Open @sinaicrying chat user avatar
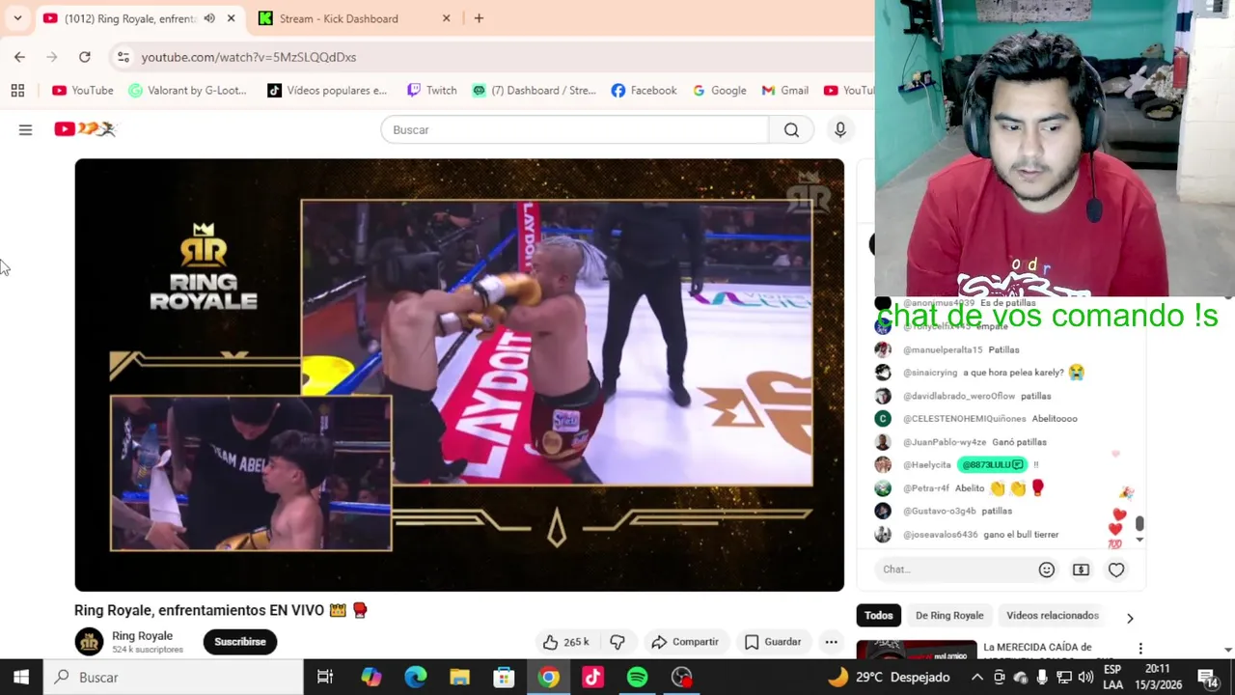The image size is (1235, 695). coord(883,373)
